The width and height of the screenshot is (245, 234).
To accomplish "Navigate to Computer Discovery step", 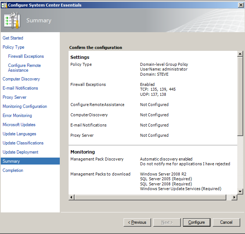I will click(x=21, y=79).
